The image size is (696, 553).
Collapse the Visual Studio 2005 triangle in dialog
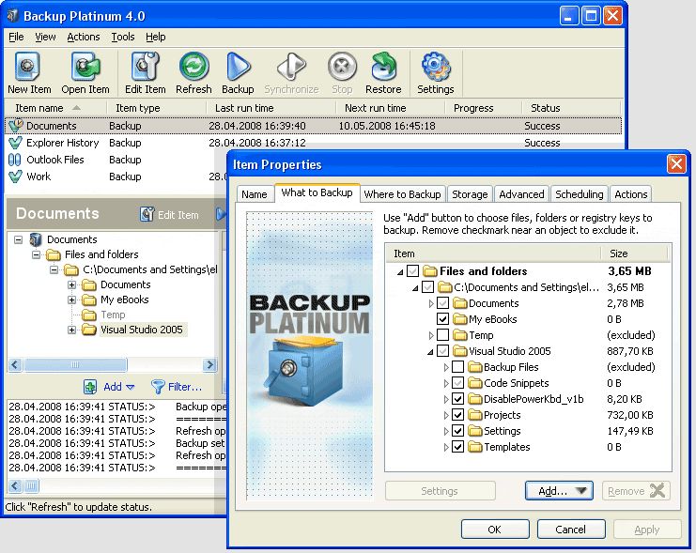click(x=430, y=352)
